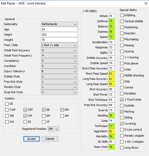Check the WG position checkbox
This screenshot has width=149, height=156.
pos(7,122)
